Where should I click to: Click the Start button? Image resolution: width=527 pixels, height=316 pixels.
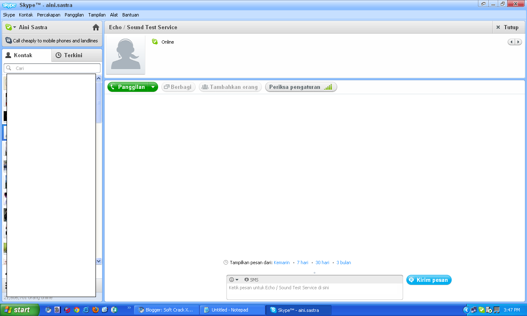pos(20,310)
